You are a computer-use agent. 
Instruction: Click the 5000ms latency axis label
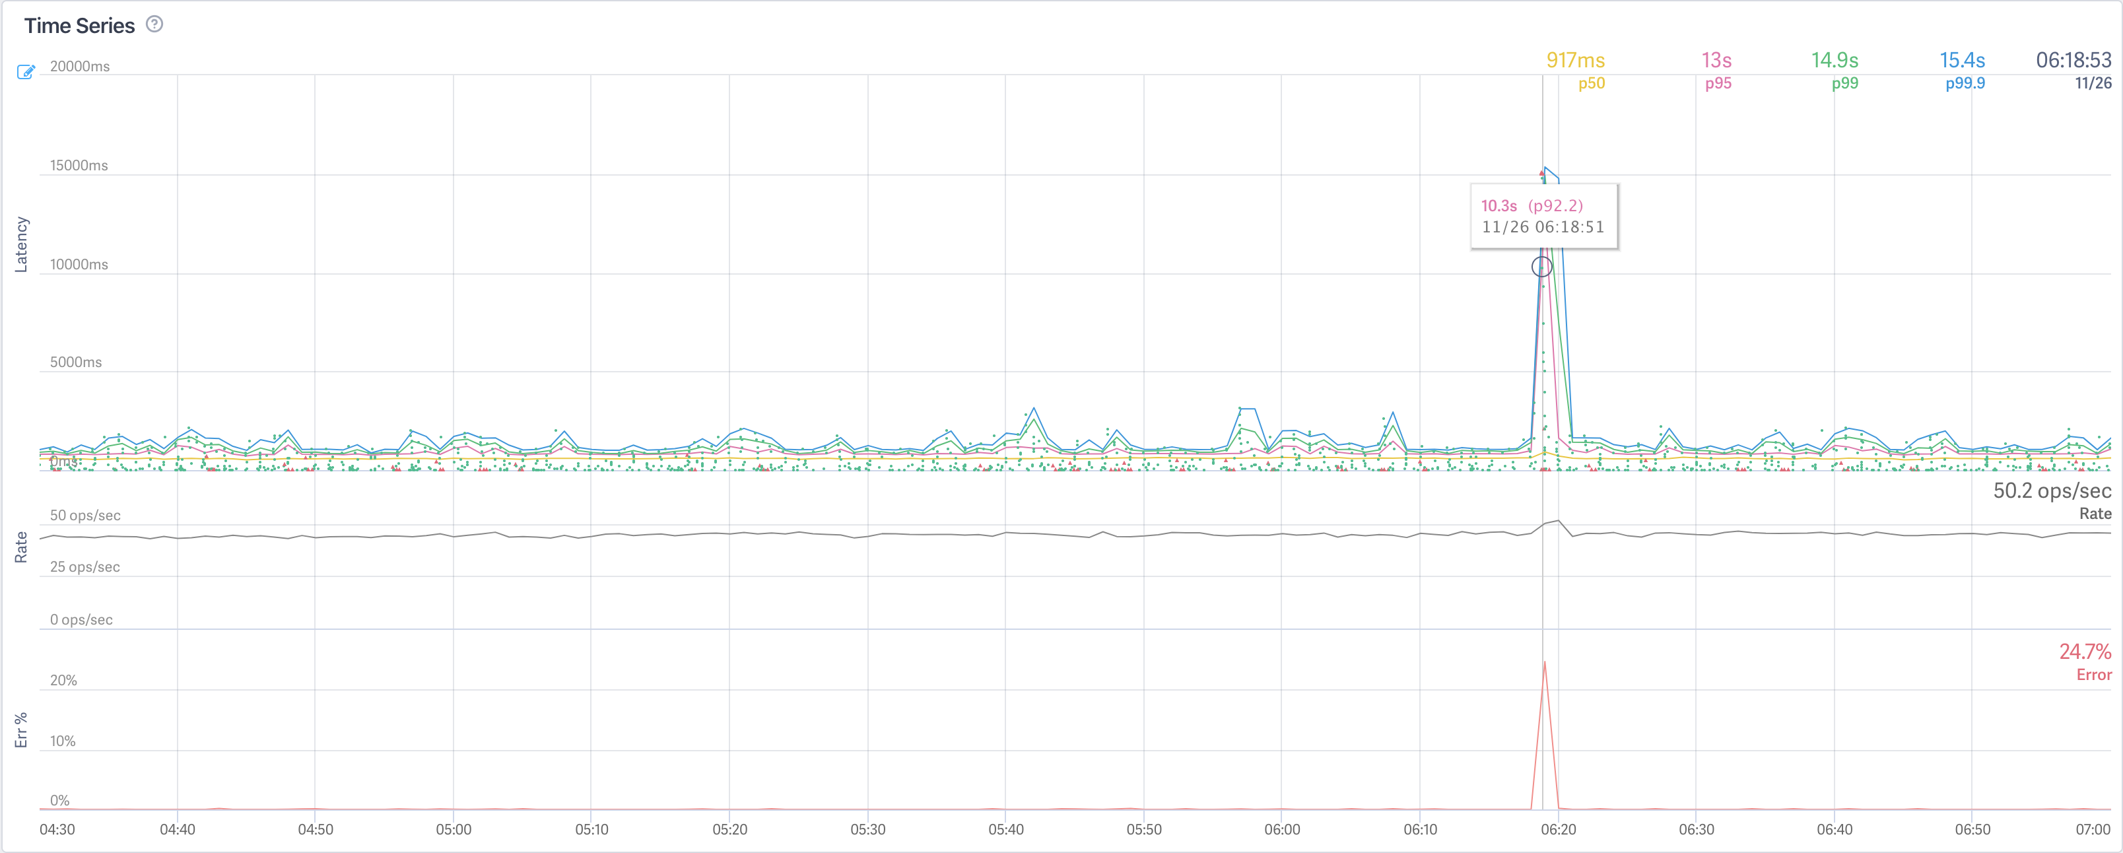point(76,362)
